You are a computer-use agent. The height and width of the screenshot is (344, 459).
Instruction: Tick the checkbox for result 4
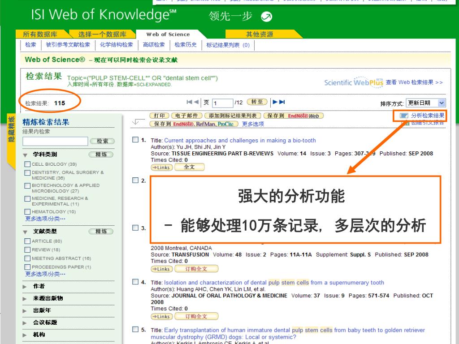(x=135, y=282)
